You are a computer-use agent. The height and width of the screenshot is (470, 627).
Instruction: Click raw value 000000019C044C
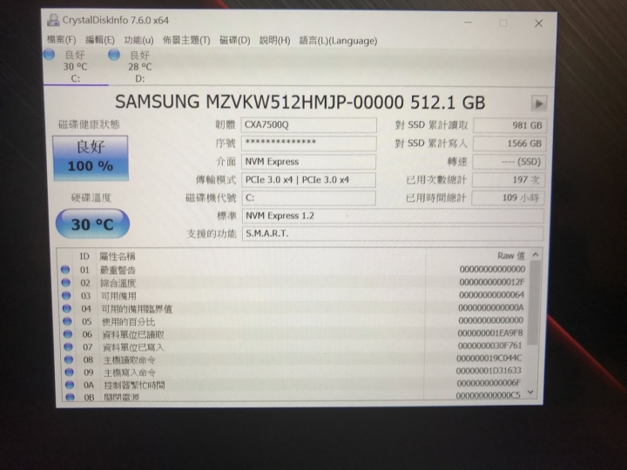coord(489,358)
